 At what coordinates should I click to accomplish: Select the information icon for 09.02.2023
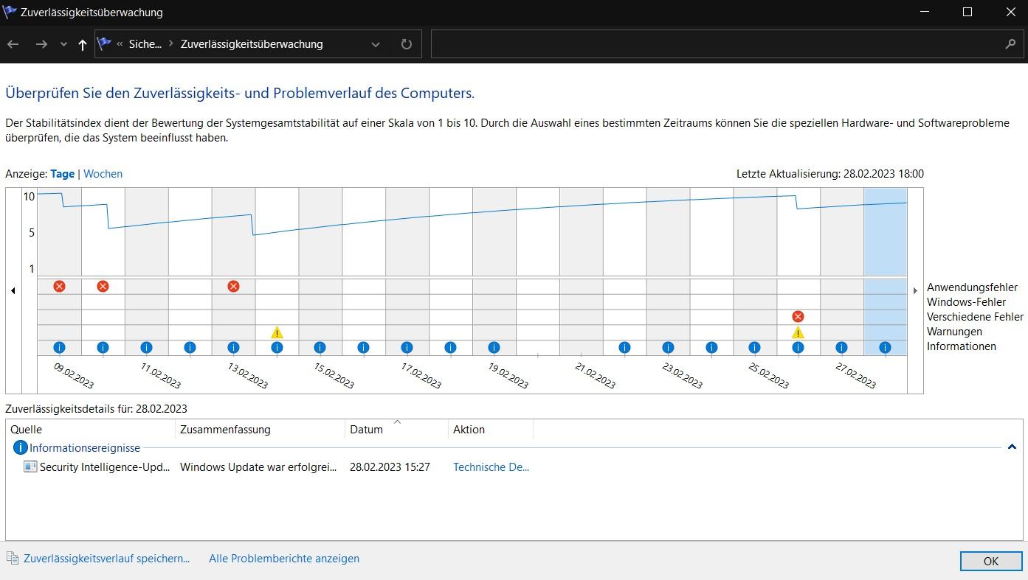pyautogui.click(x=59, y=347)
